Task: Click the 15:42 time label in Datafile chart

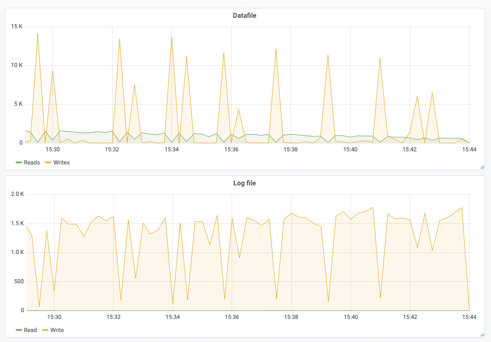Action: pyautogui.click(x=410, y=149)
